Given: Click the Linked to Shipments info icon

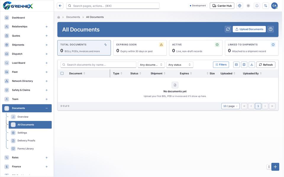Looking at the screenshot, I should point(273,45).
